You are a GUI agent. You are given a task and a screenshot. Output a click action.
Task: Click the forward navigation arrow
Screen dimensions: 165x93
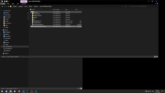(x=5, y=6)
